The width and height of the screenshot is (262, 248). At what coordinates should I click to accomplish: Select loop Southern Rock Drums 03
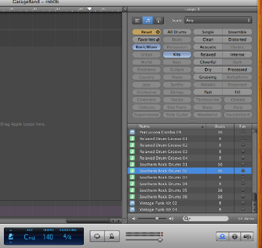[189, 177]
